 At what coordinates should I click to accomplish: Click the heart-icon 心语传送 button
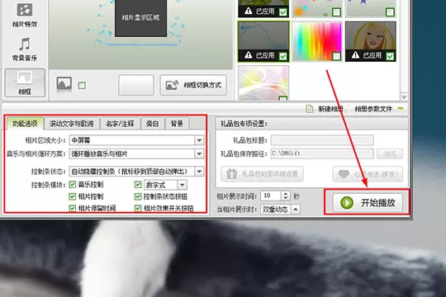[368, 173]
